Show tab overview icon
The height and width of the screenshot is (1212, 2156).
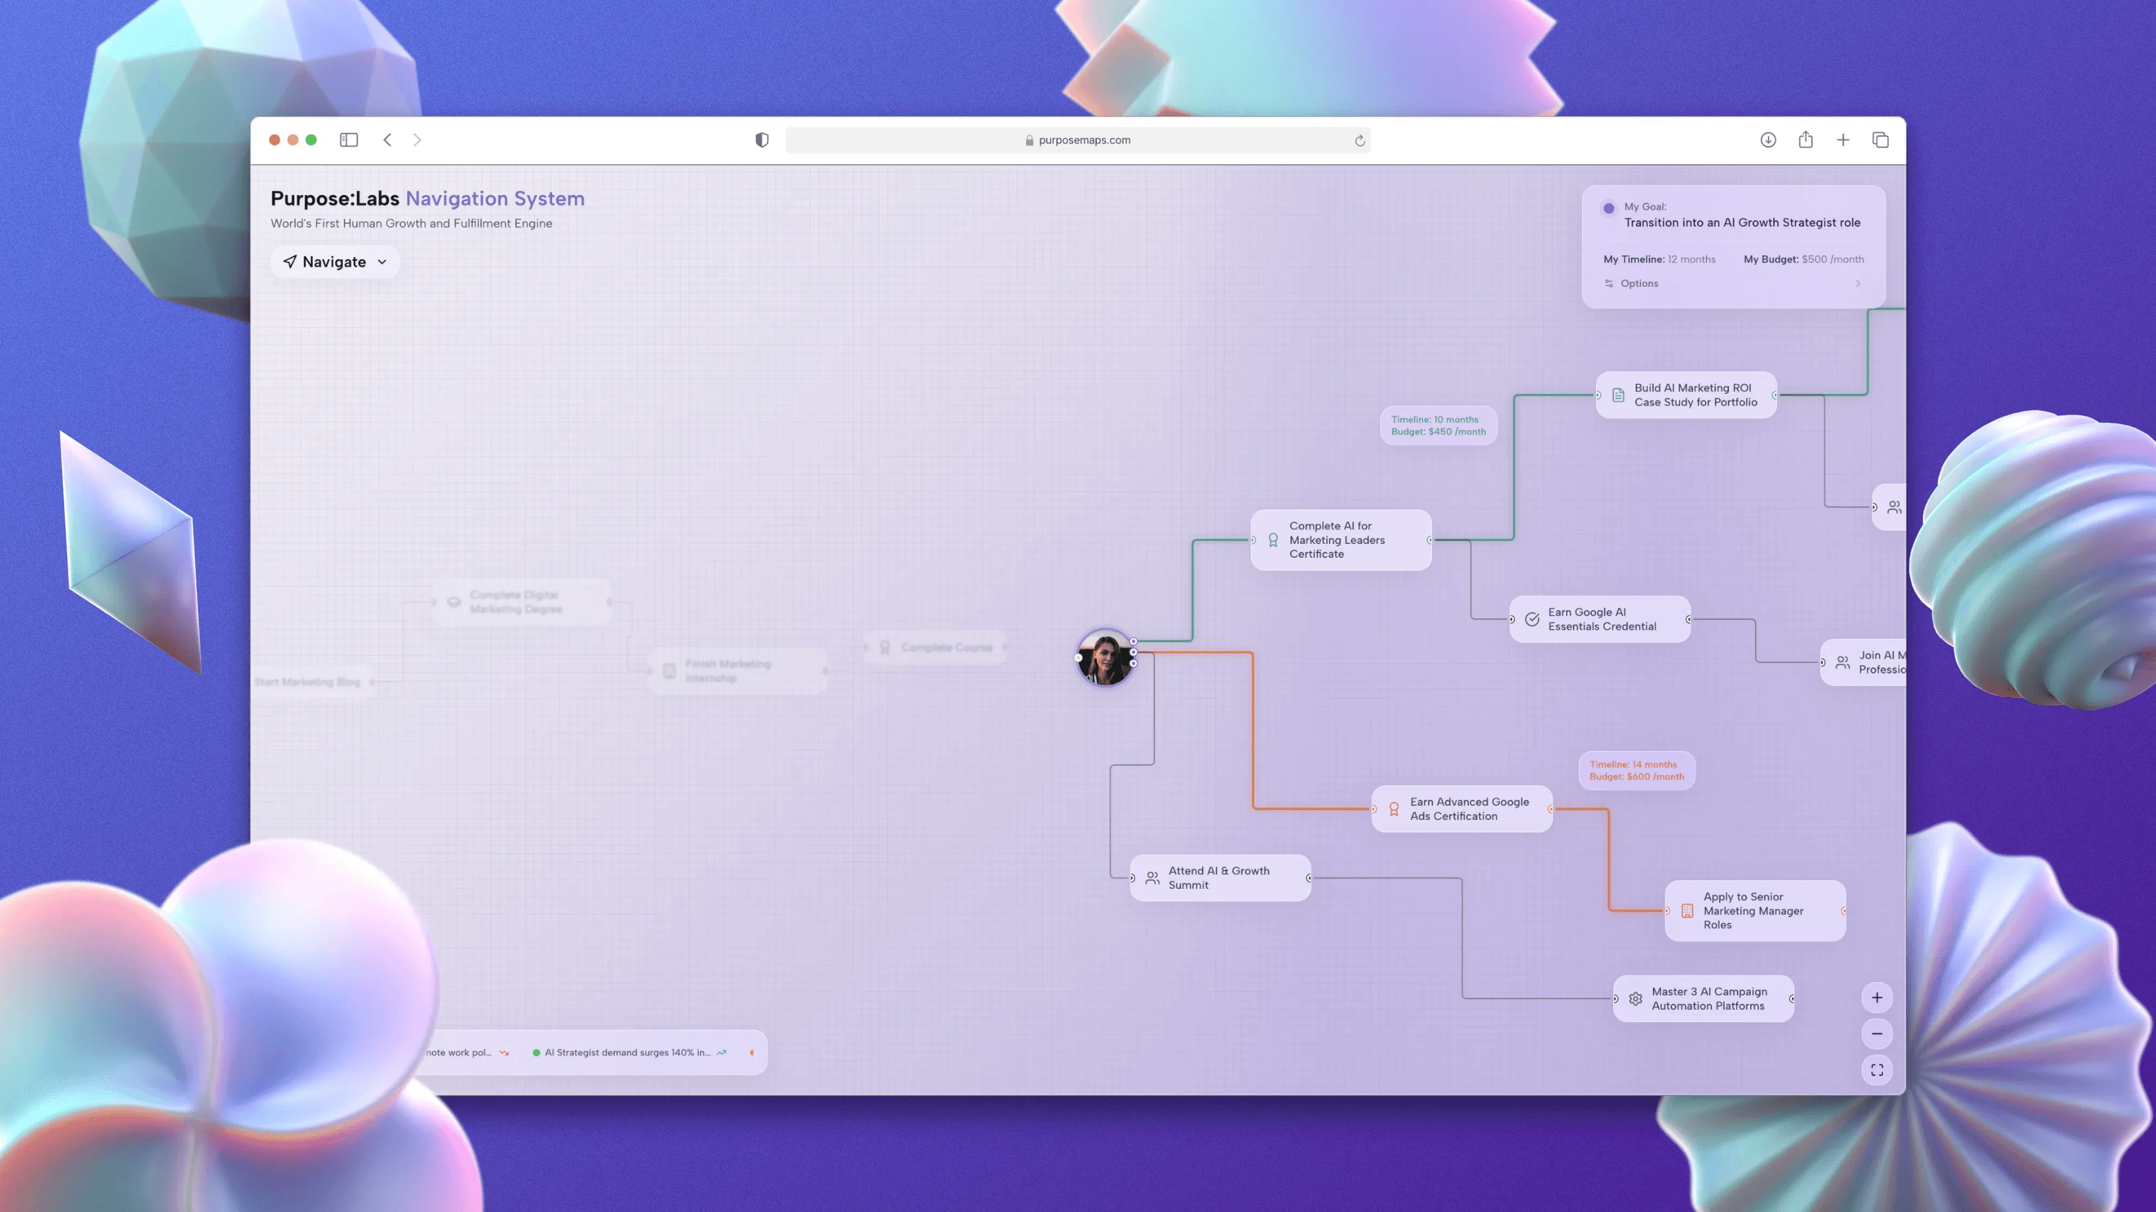(x=1880, y=139)
